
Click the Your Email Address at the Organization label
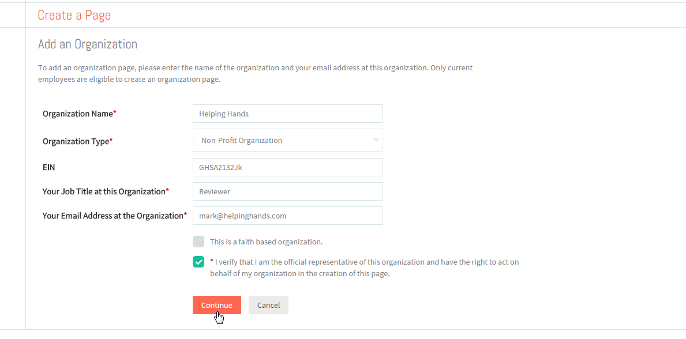click(x=115, y=216)
